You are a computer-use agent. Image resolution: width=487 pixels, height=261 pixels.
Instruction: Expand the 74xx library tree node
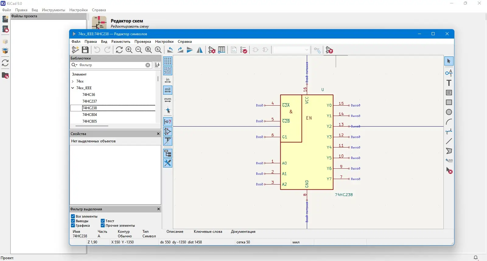73,81
